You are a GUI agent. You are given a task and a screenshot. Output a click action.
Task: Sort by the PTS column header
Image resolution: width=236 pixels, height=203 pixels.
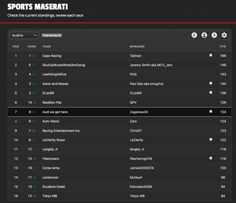(223, 47)
